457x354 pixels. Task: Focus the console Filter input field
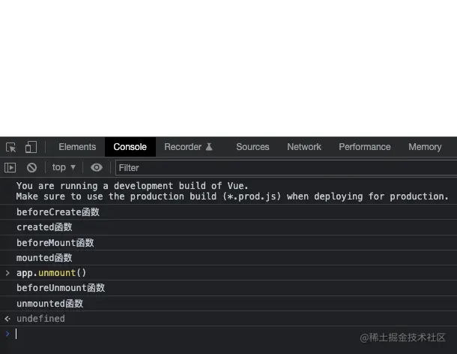[286, 168]
